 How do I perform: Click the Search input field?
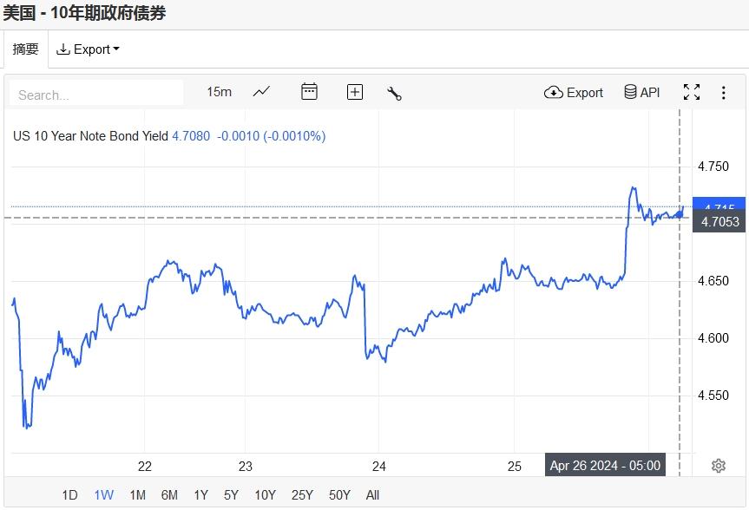tap(96, 95)
